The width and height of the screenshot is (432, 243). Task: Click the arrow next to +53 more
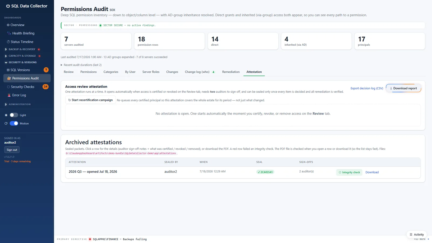tap(428, 239)
